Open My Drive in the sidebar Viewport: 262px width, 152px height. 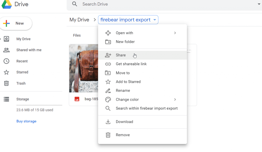point(23,39)
